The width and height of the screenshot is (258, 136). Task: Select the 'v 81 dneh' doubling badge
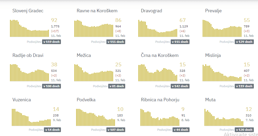116,86
